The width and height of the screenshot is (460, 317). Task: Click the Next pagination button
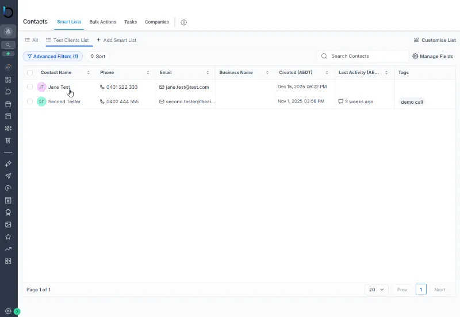tap(439, 289)
